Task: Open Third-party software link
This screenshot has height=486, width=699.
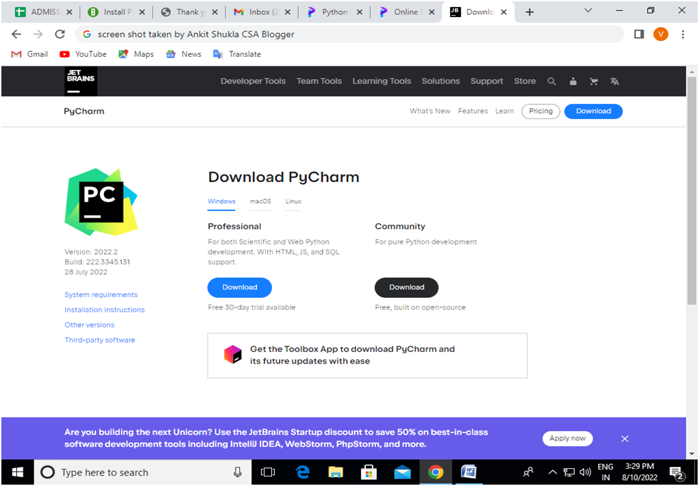Action: coord(99,340)
